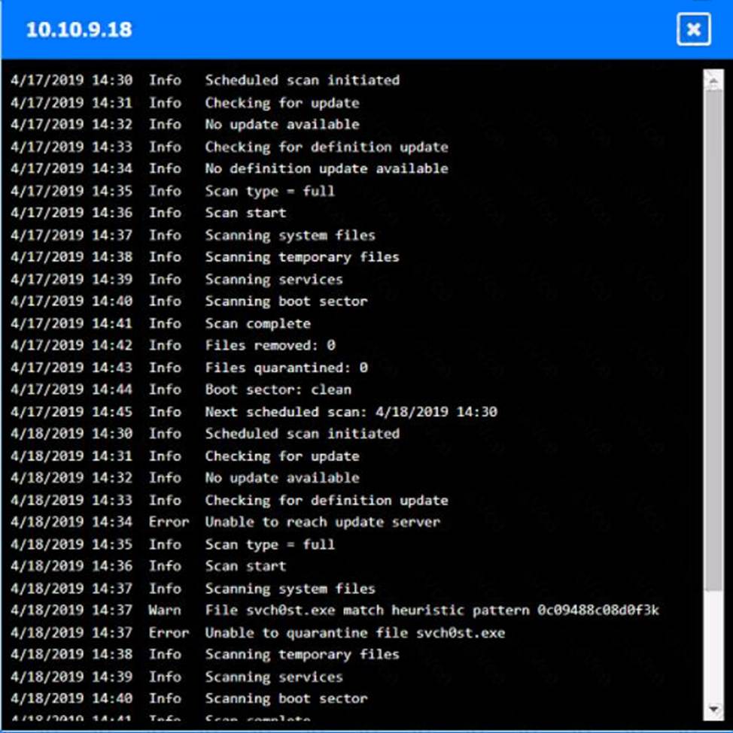Select the svch0st.exe heuristic pattern warning line
733x733 pixels.
point(335,610)
